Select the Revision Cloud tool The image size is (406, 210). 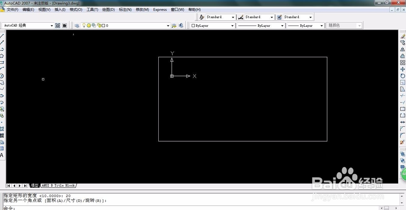[2, 82]
